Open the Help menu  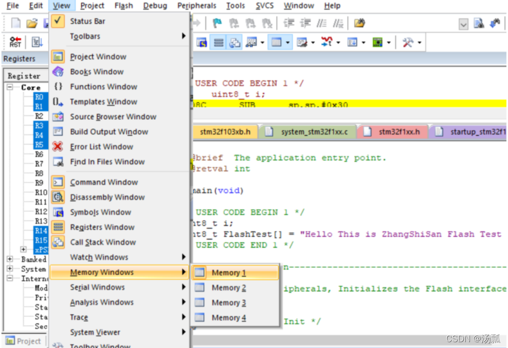point(332,5)
